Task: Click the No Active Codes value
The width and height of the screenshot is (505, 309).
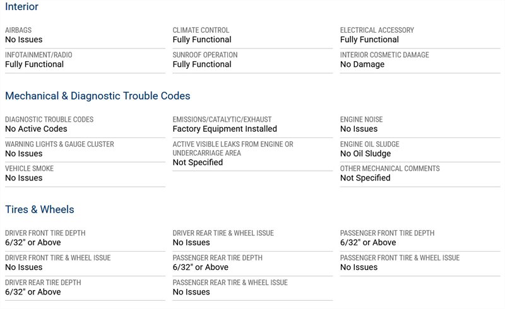Action: tap(36, 129)
